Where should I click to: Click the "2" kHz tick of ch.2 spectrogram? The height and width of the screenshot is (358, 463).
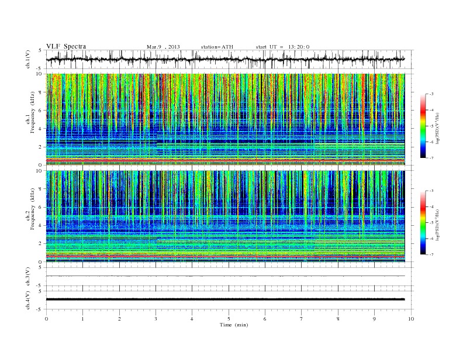pyautogui.click(x=41, y=244)
